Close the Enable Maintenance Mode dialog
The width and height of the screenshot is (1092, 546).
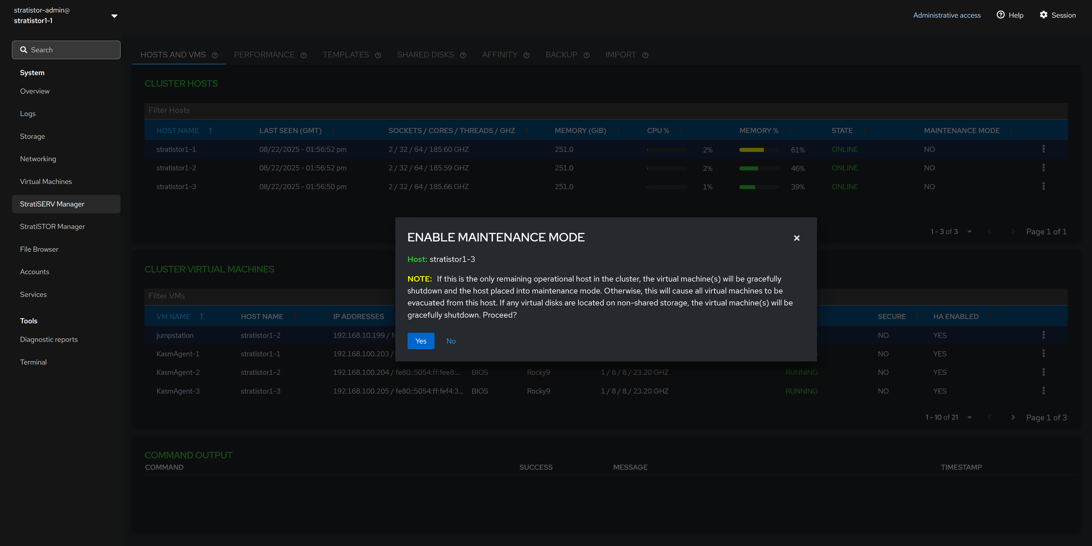[x=797, y=238]
